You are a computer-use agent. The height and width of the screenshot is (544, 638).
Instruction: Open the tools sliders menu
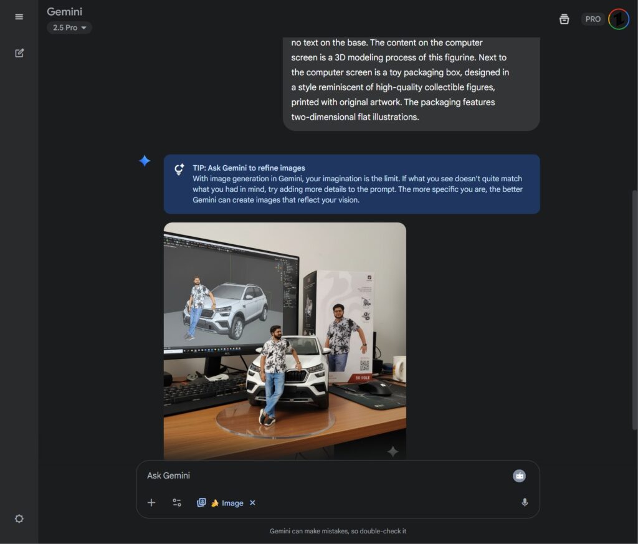click(x=177, y=502)
